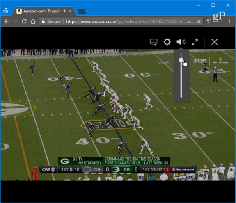Open Chrome three-dot menu
The height and width of the screenshot is (203, 236).
click(229, 21)
